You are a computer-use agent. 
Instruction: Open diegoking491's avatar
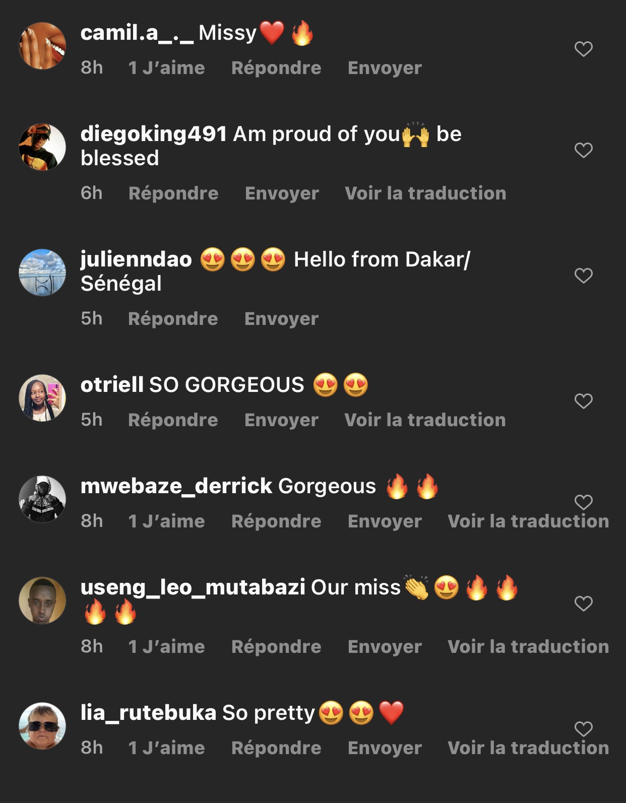(42, 147)
